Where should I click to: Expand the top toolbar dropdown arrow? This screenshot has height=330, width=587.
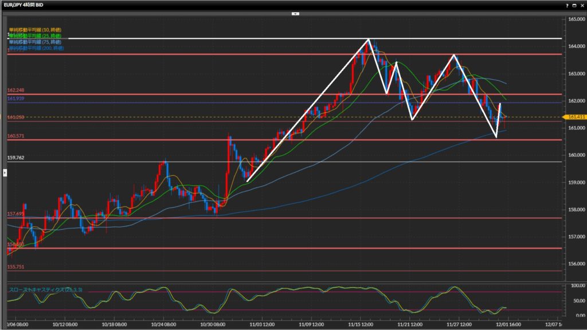pyautogui.click(x=295, y=13)
